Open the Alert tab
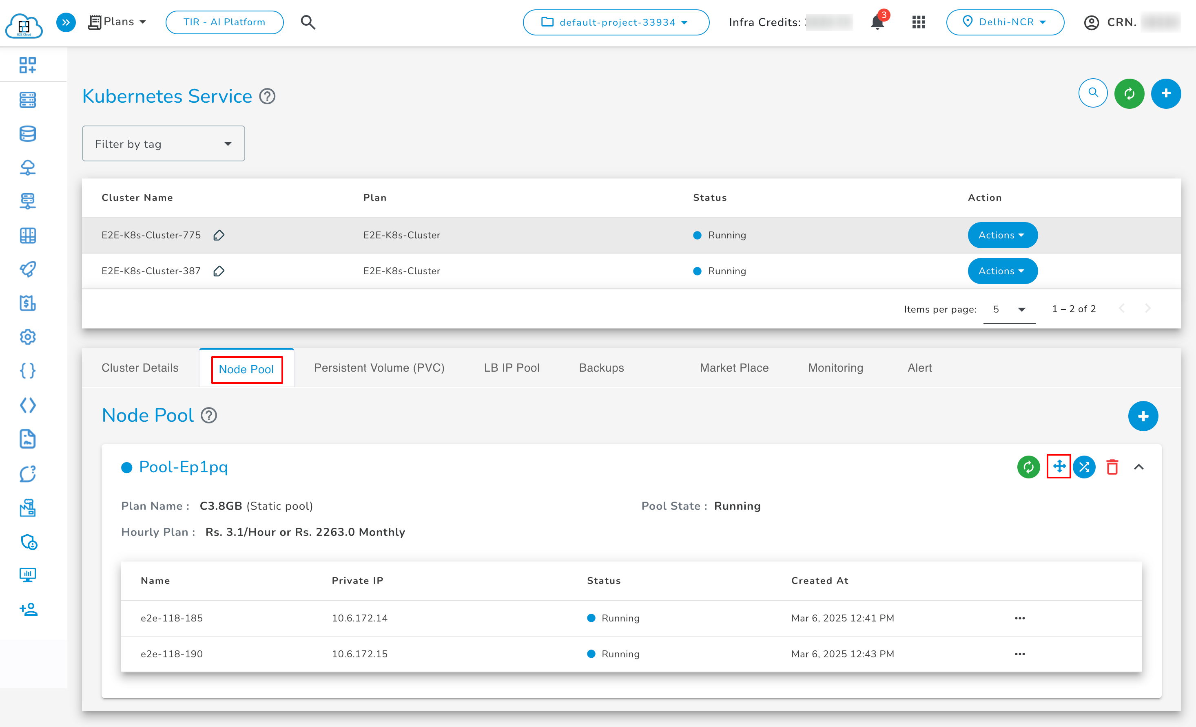The image size is (1196, 727). [x=919, y=368]
